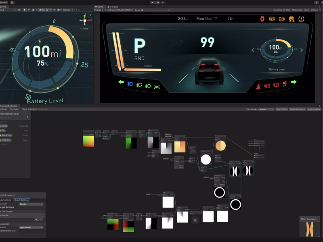Toggle the Graph Inspector button
The image size is (323, 242).
297,109
